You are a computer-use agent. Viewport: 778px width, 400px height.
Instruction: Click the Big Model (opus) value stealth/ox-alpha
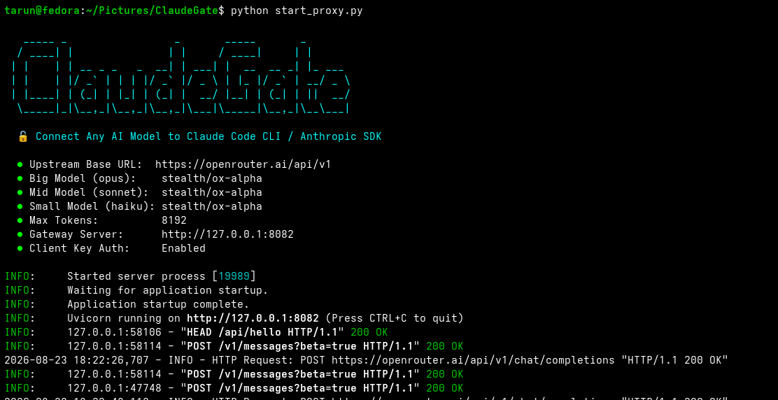pyautogui.click(x=212, y=178)
